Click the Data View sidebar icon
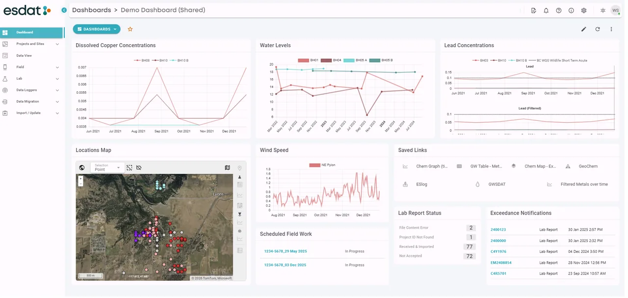628x298 pixels. [x=5, y=55]
